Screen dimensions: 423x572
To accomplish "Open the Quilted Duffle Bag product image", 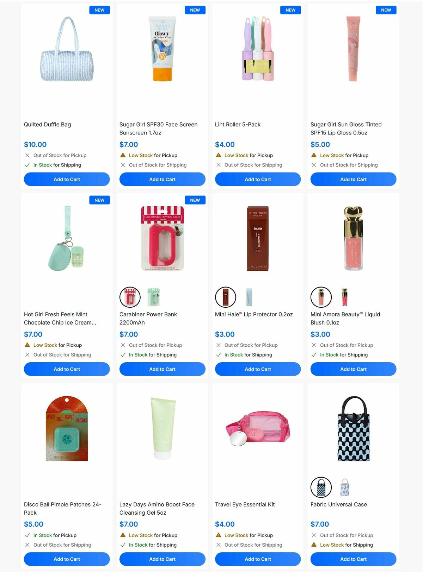I will (x=67, y=49).
